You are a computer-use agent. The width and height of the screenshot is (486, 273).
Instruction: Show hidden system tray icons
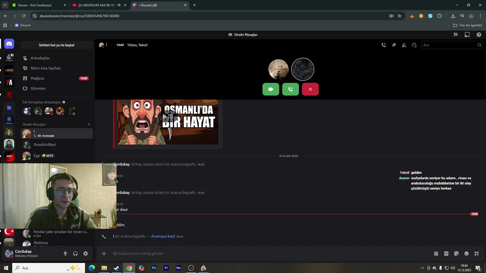pyautogui.click(x=422, y=268)
